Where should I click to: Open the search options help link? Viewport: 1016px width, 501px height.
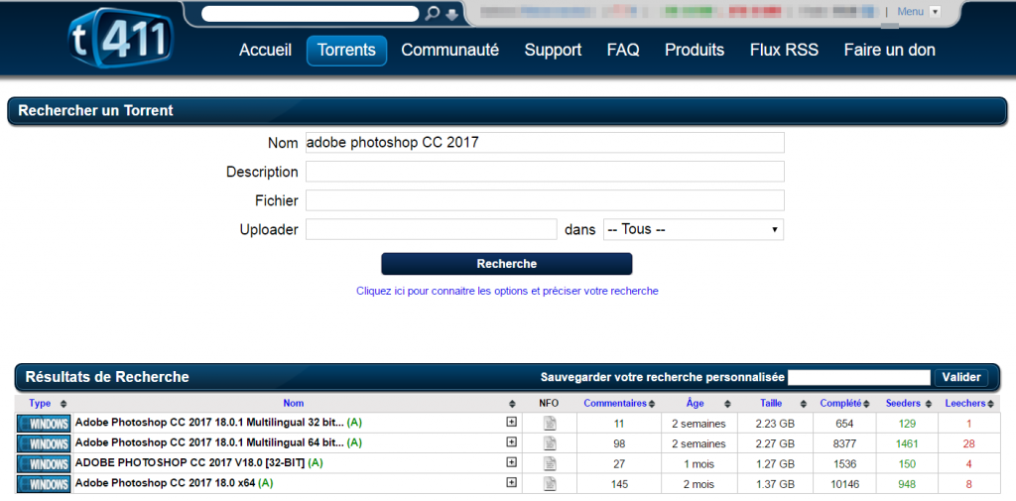(x=507, y=292)
